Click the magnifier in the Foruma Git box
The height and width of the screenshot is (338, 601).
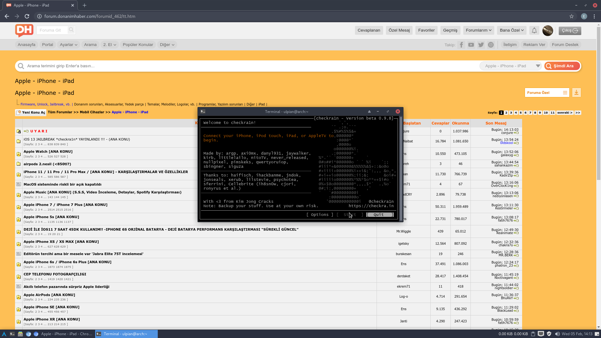click(x=71, y=30)
